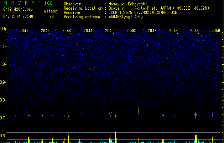Image resolution: width=224 pixels, height=143 pixels.
Task: Select the 0412142040.png file name
Action: click(18, 9)
